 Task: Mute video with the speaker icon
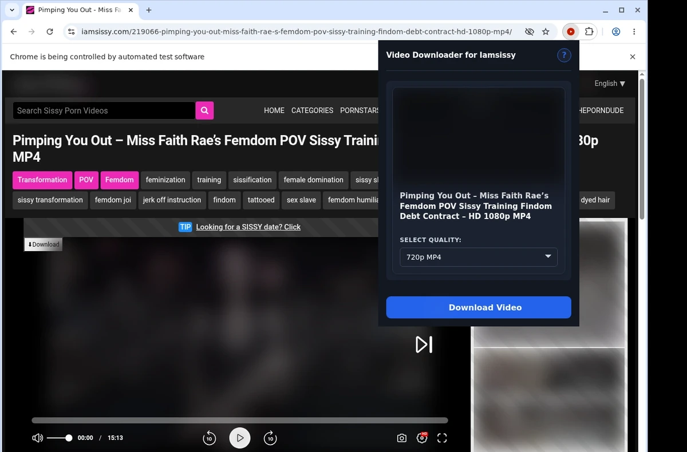coord(37,438)
